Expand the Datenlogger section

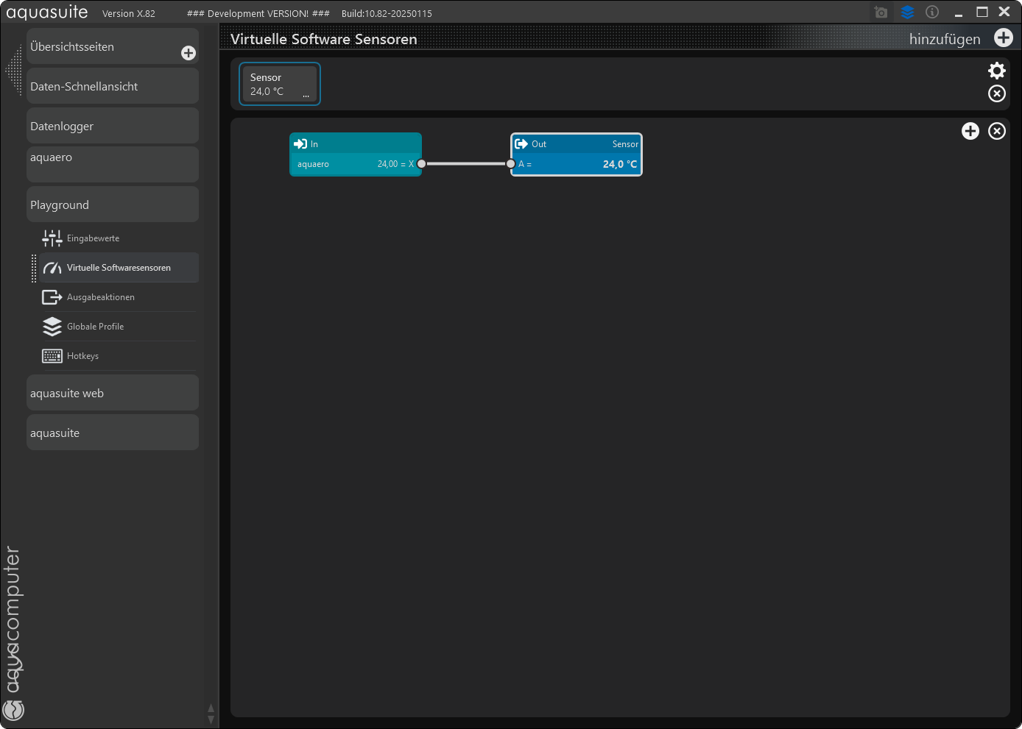(x=112, y=126)
